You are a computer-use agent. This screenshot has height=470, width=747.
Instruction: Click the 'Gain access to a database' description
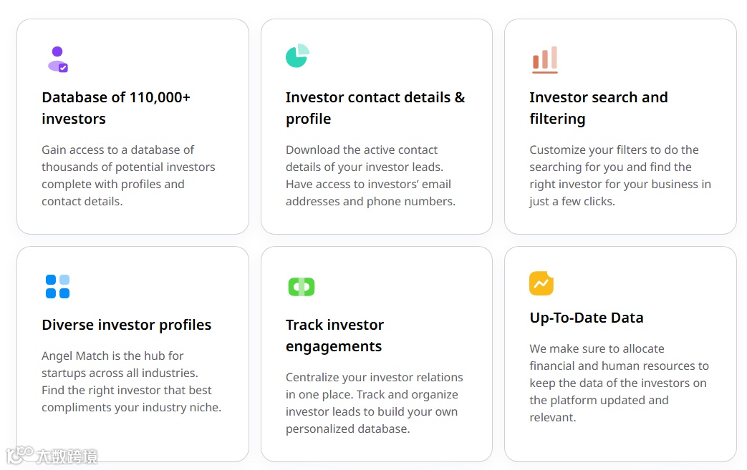click(x=128, y=175)
